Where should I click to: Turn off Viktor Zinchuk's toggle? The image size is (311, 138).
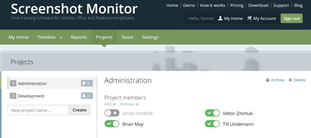click(212, 113)
